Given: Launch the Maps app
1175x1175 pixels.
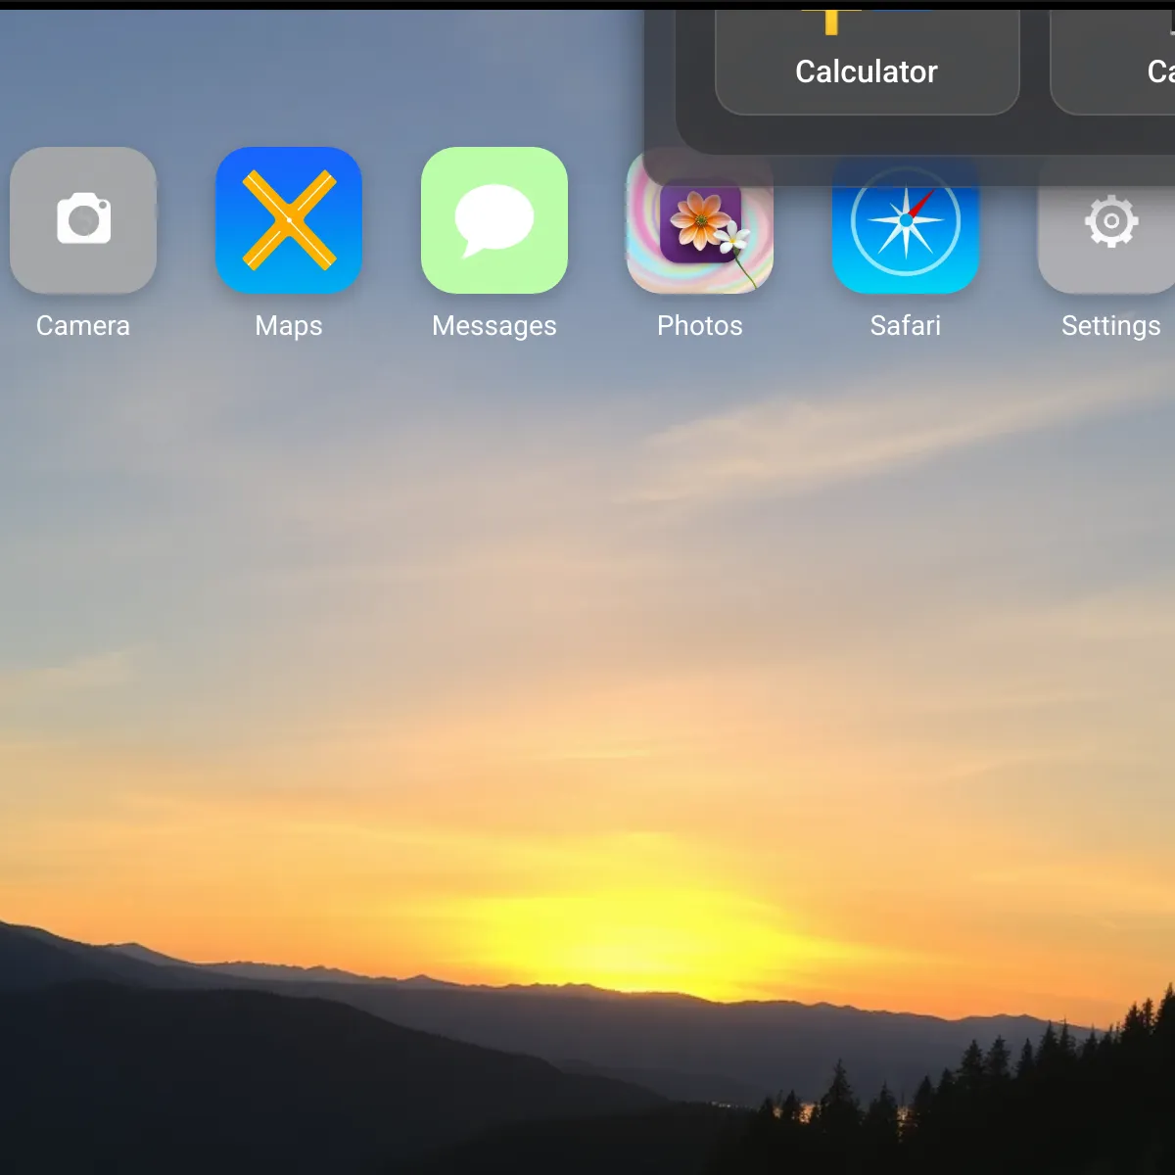Looking at the screenshot, I should (289, 220).
